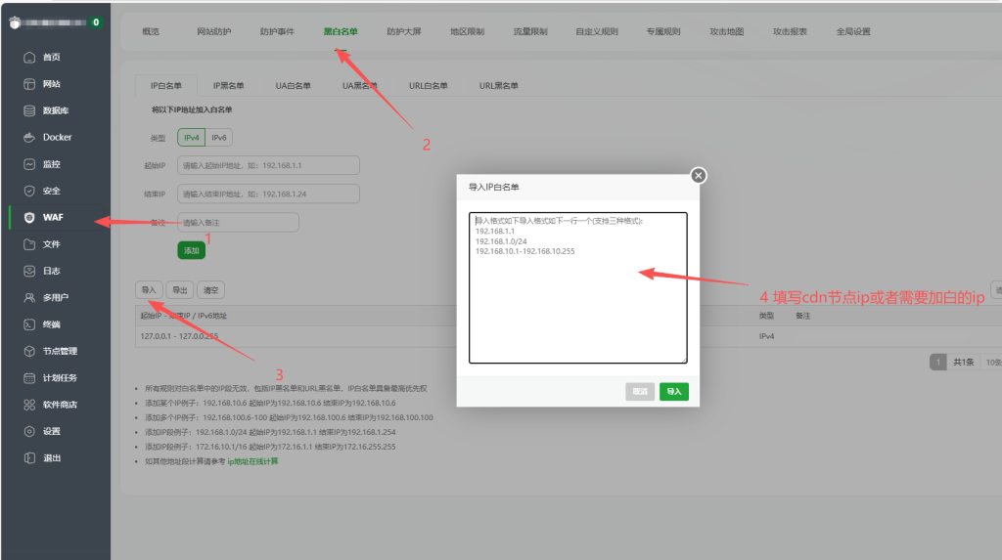Image resolution: width=1002 pixels, height=560 pixels.
Task: Open the 10条/页 page size dropdown
Action: 991,363
